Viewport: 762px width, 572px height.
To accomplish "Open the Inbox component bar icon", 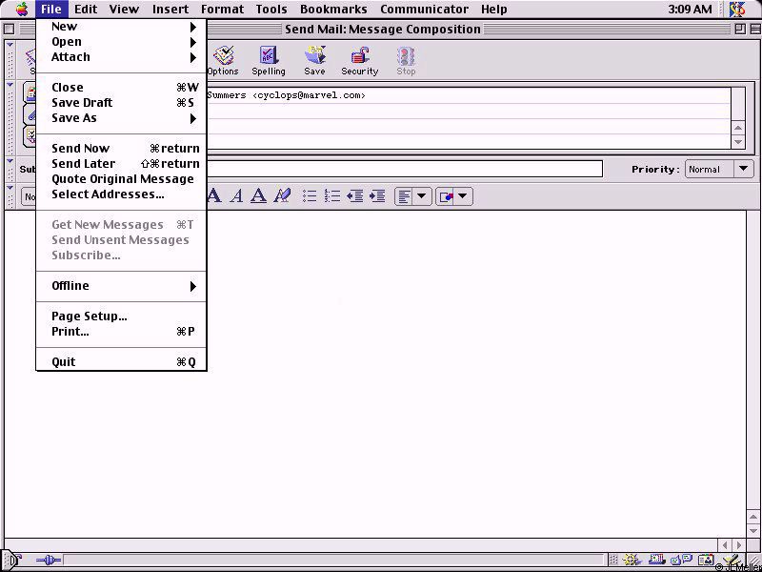I will (x=657, y=560).
